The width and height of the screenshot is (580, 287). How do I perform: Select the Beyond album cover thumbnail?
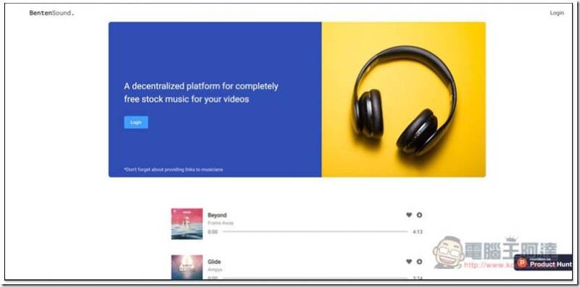[187, 224]
